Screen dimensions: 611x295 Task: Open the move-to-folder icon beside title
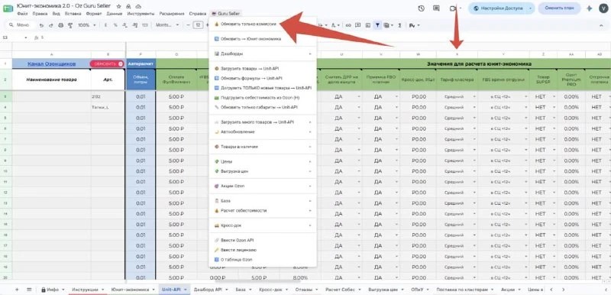click(128, 7)
